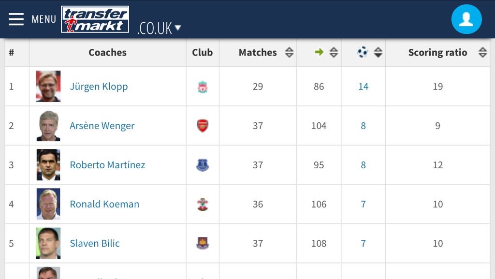Click the Arsenal club crest
This screenshot has width=495, height=279.
pos(202,126)
